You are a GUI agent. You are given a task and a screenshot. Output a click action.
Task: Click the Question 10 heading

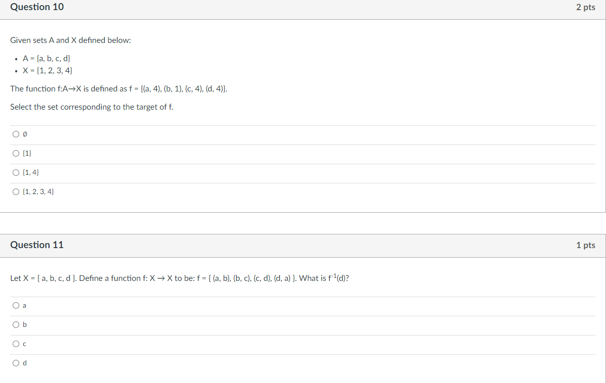36,7
